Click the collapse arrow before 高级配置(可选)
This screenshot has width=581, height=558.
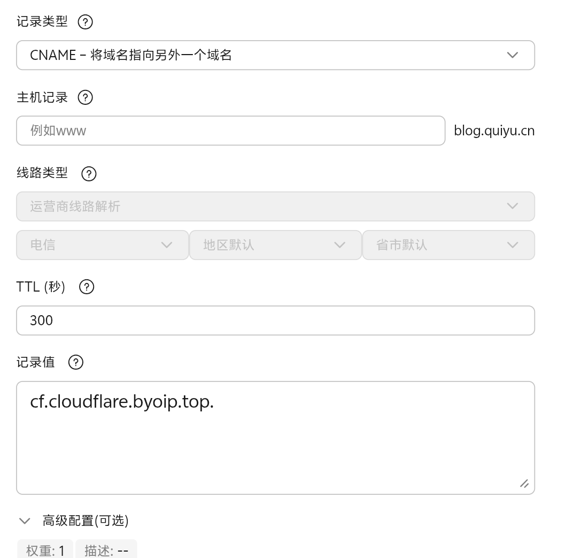24,520
